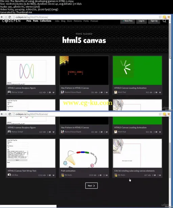Open the Text Wrap Test preview thumbnail
The image size is (173, 208).
[31, 153]
